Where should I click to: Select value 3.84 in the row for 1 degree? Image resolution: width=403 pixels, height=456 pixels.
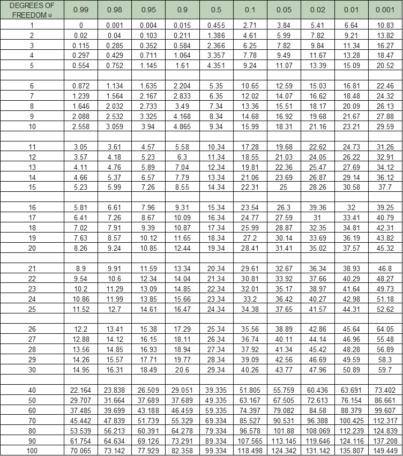[x=284, y=25]
